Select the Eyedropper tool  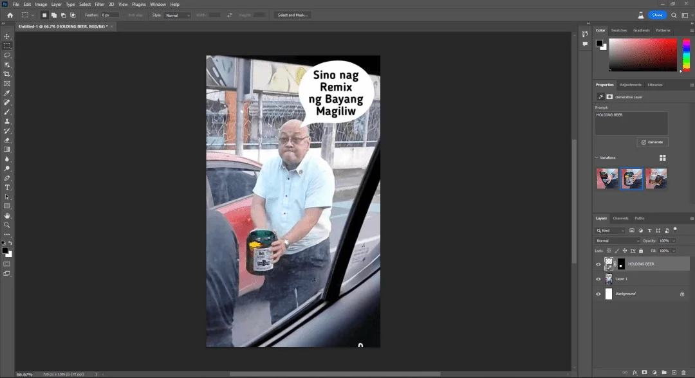7,93
